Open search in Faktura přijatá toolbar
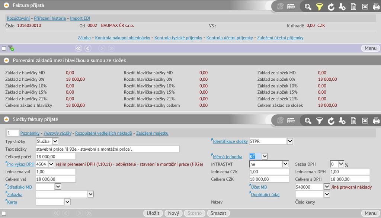Screen dimensions: 381x218 click(x=308, y=7)
